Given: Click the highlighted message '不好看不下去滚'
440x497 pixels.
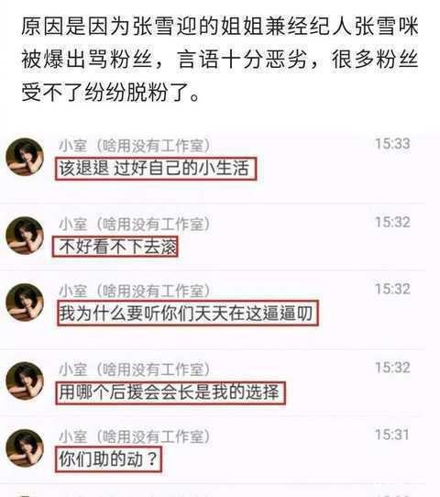Looking at the screenshot, I should point(115,247).
